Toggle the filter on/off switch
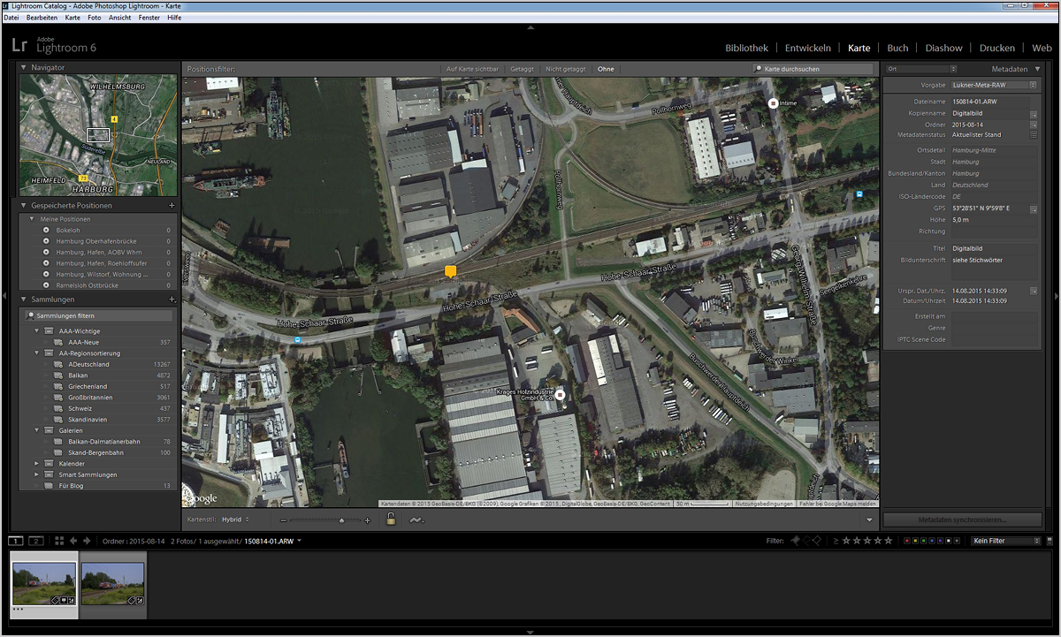Viewport: 1061px width, 637px height. (1049, 541)
